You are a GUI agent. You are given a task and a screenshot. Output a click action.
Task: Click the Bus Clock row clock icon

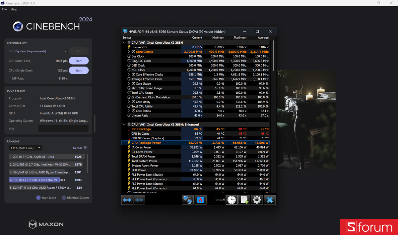coord(129,56)
